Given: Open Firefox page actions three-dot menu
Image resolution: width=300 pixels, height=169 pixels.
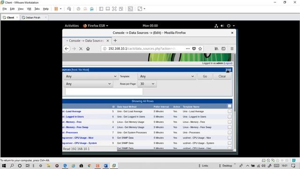Looking at the screenshot, I should 187,49.
